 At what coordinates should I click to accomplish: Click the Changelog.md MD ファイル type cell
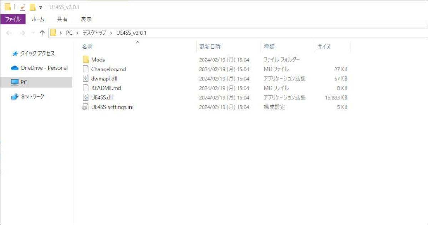pos(276,69)
